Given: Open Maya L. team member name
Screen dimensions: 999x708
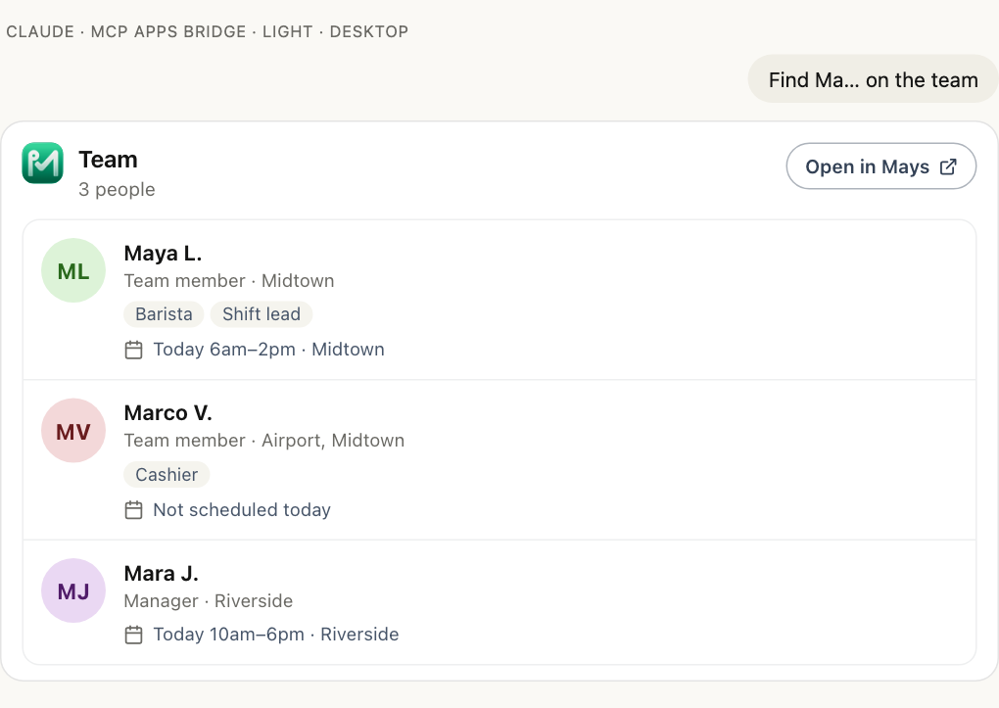Looking at the screenshot, I should pyautogui.click(x=164, y=253).
